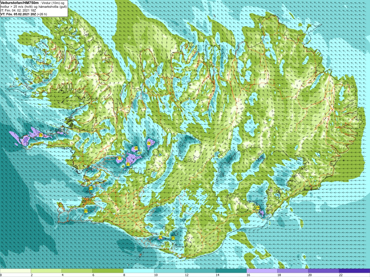
Task: Select the 4–6 m/s green legend swatch
Action: (x=77, y=271)
